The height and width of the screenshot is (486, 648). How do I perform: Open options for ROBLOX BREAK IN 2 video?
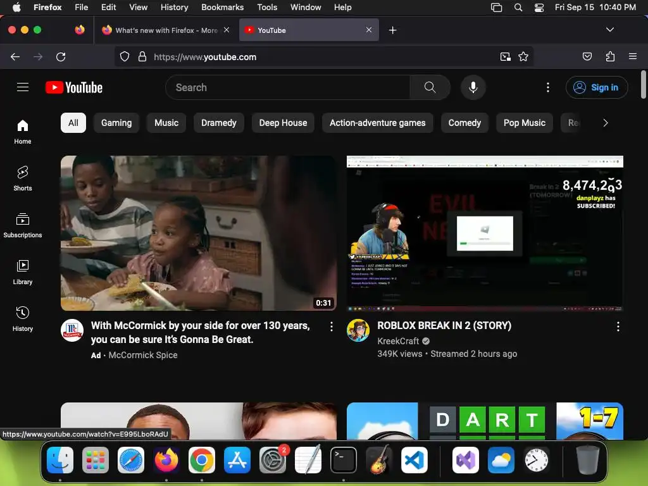pos(618,327)
